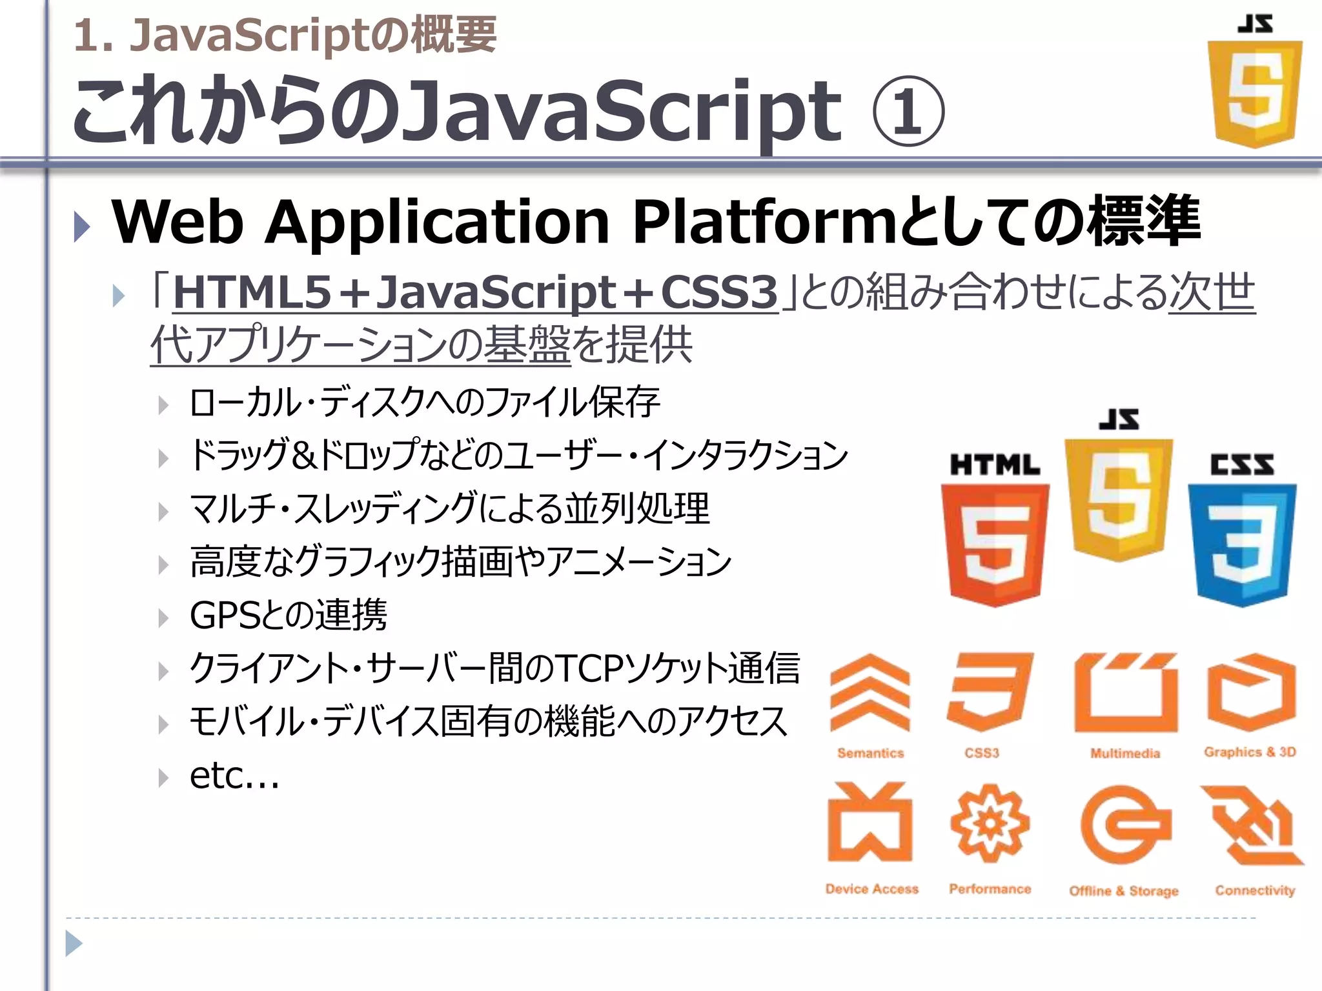Viewport: 1322px width, 991px height.
Task: Click the Offline & Storage caption label
Action: [1124, 891]
